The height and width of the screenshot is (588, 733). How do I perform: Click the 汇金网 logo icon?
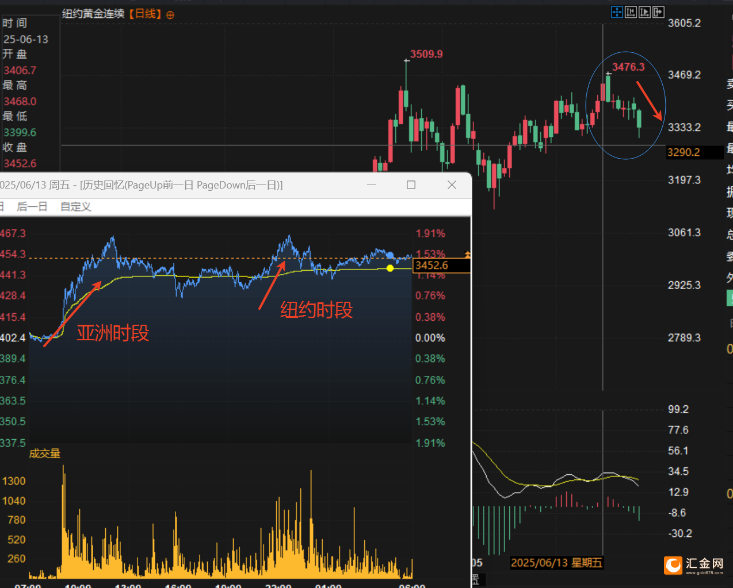(x=673, y=565)
